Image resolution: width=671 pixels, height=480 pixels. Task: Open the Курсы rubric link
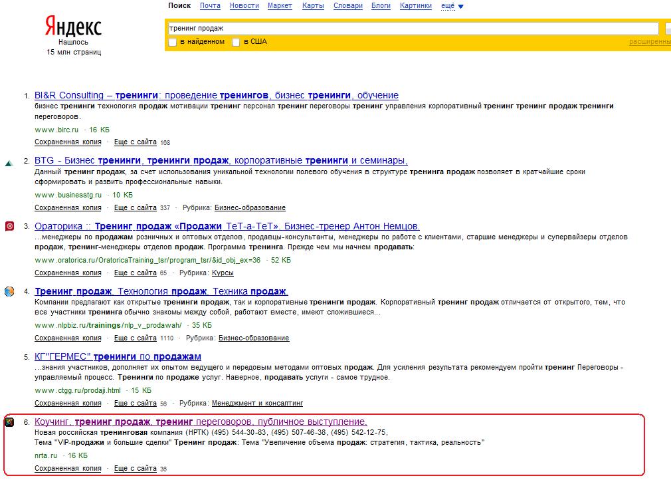click(x=223, y=273)
